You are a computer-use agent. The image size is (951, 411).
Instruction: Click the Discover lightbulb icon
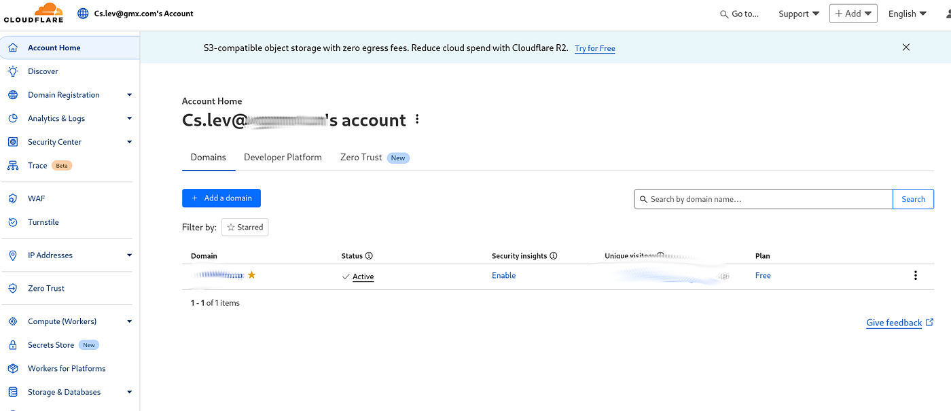click(x=13, y=71)
